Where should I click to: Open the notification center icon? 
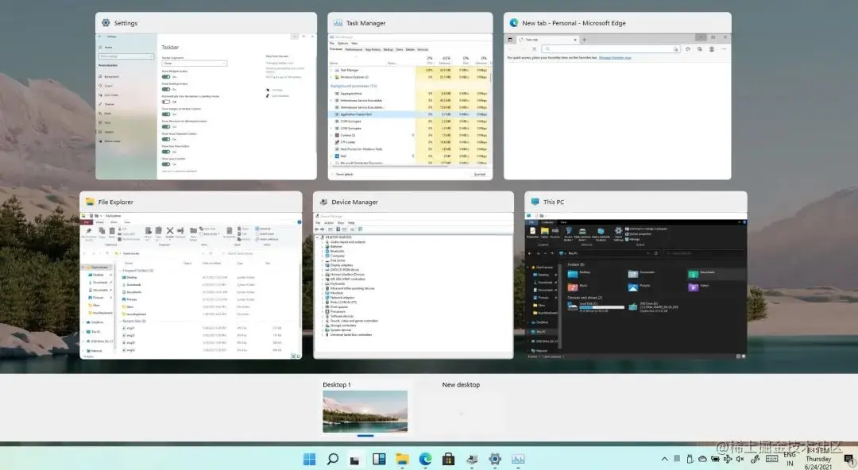coord(848,460)
